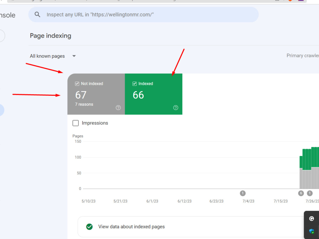The width and height of the screenshot is (319, 239).
Task: Click the Grammarly extension icon
Action: coord(311,219)
